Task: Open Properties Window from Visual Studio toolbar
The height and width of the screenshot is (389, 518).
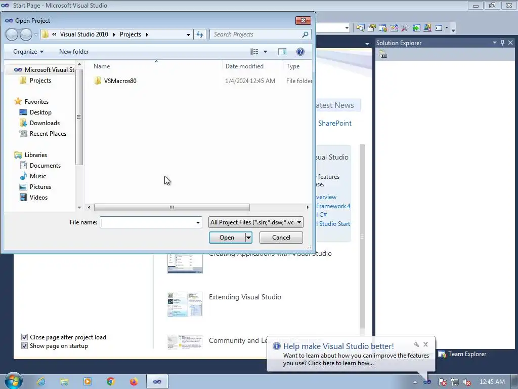Action: coord(372,28)
